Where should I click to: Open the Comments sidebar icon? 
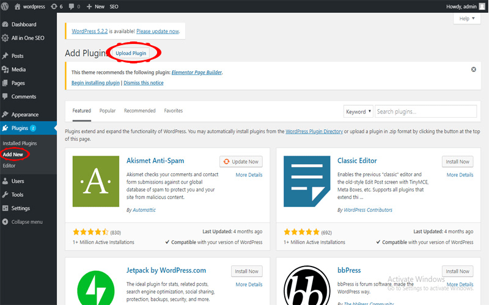5,96
